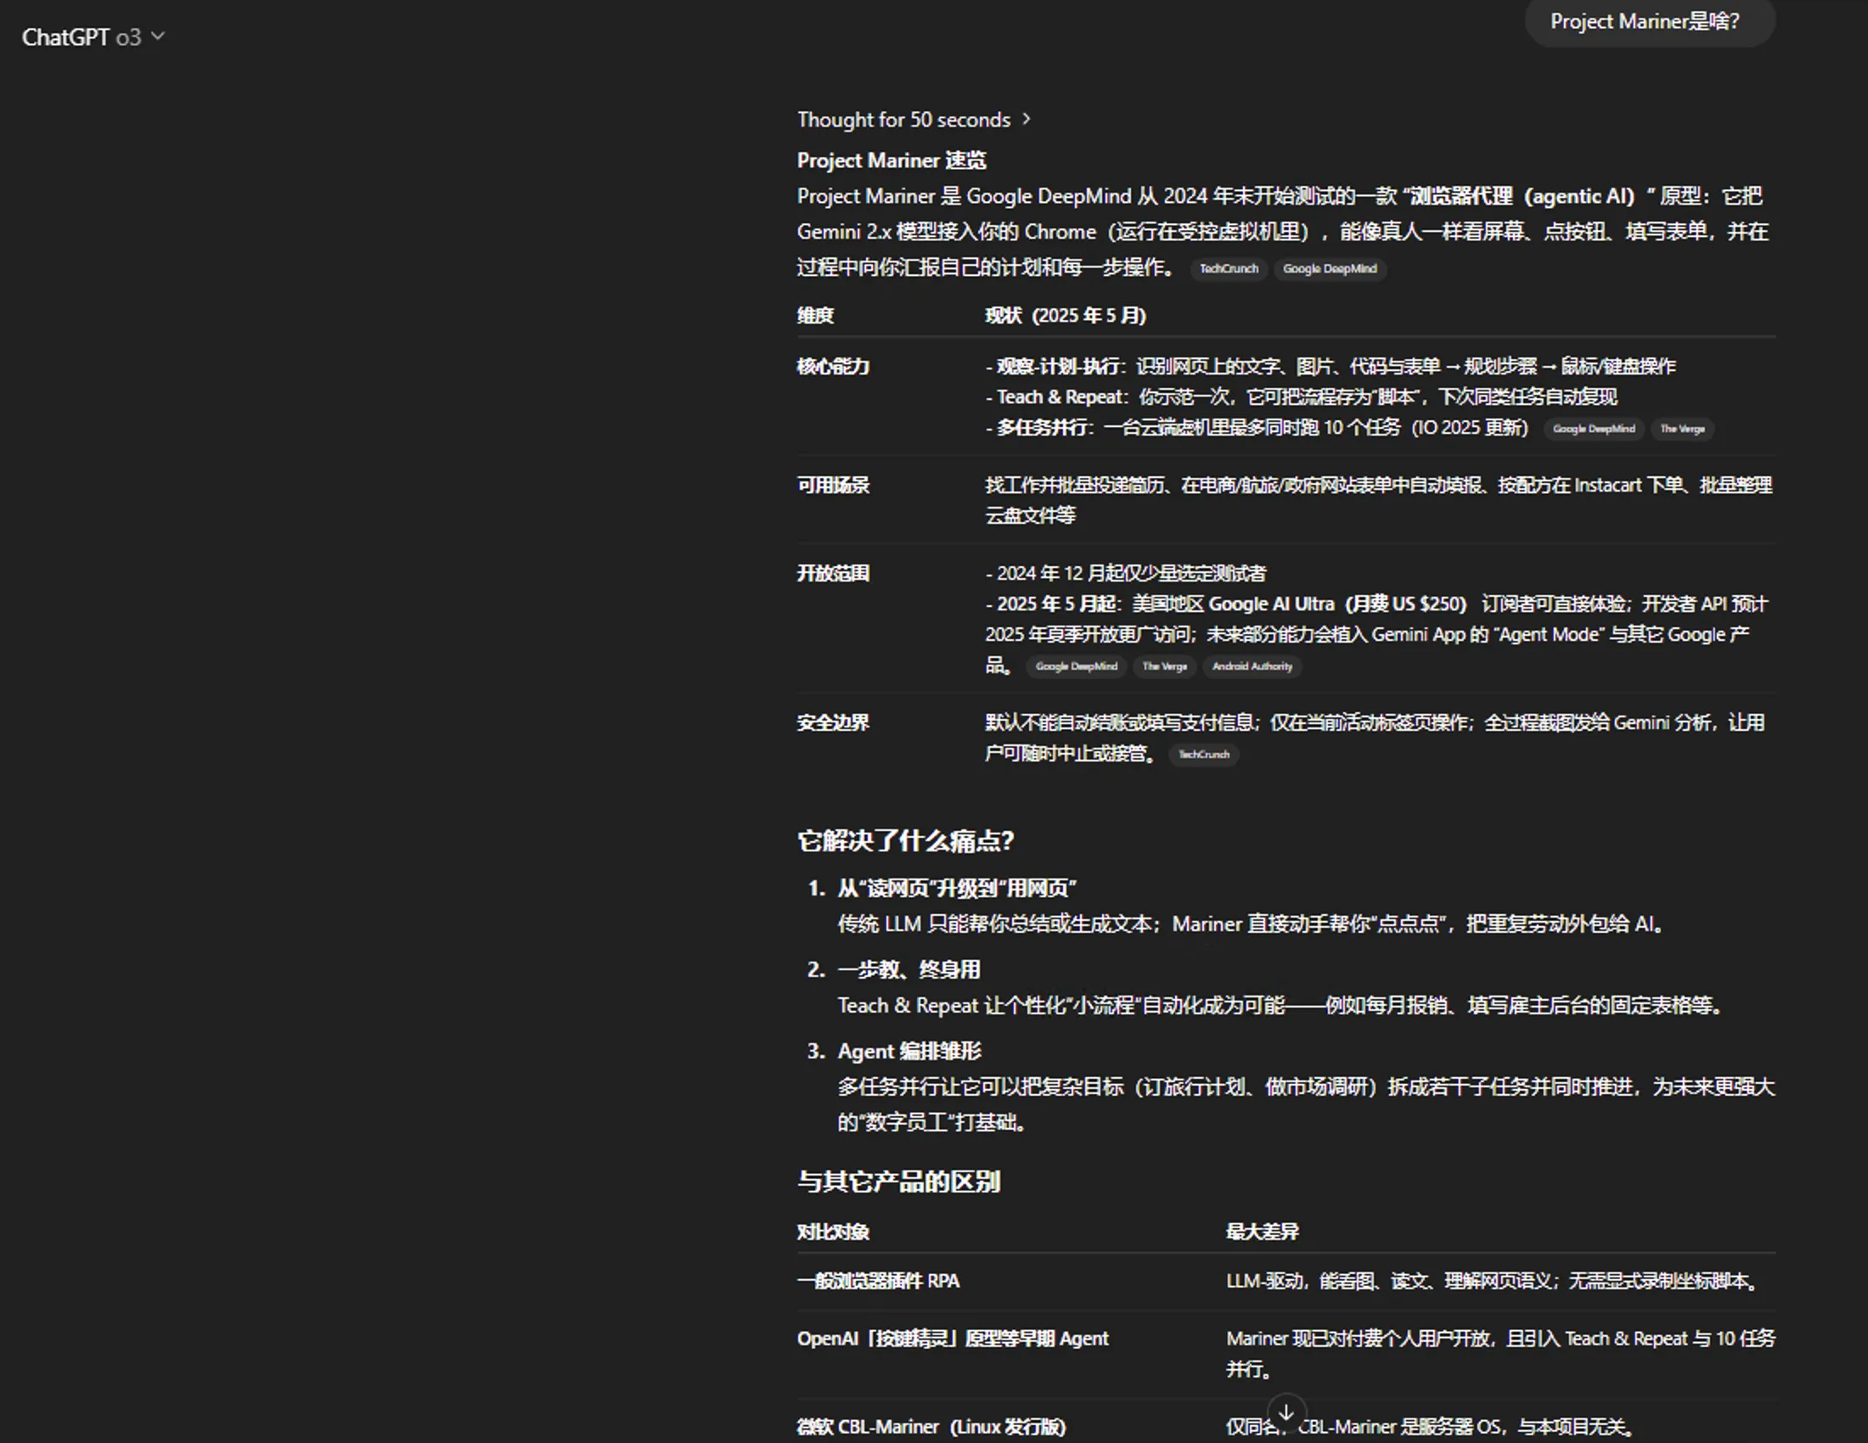
Task: Click the '最大差异' column header
Action: coord(1263,1232)
